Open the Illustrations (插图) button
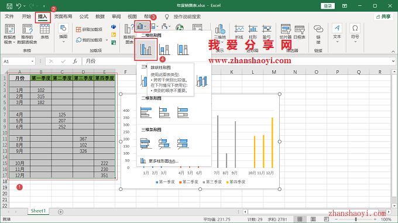The image size is (398, 223). coord(63,33)
